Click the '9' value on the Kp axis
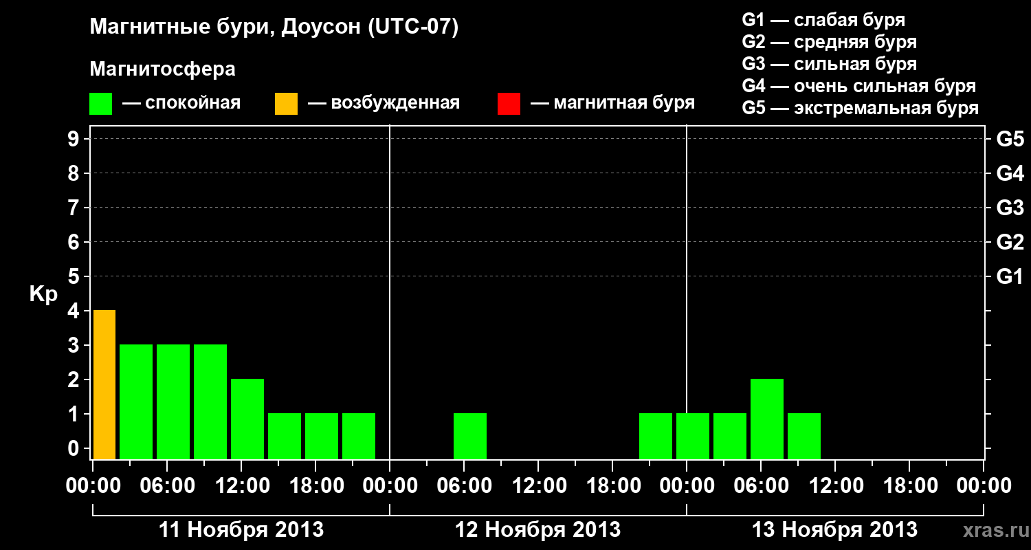 [x=75, y=139]
